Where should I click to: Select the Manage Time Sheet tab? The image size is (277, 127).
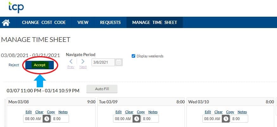(x=154, y=23)
